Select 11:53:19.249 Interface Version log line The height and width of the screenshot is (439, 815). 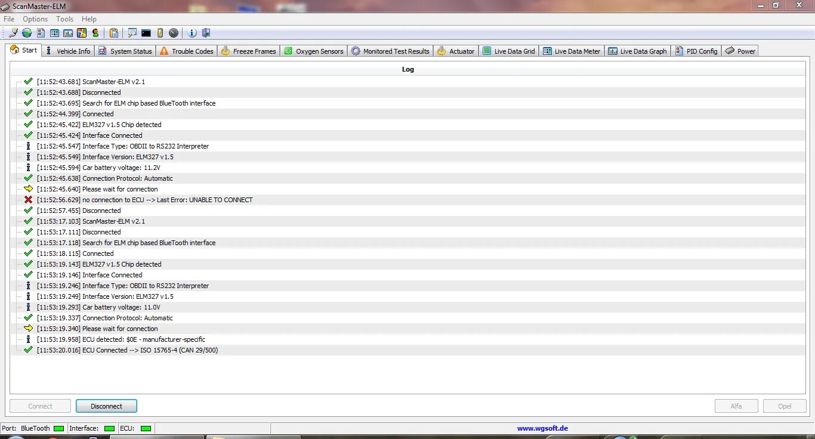[105, 296]
